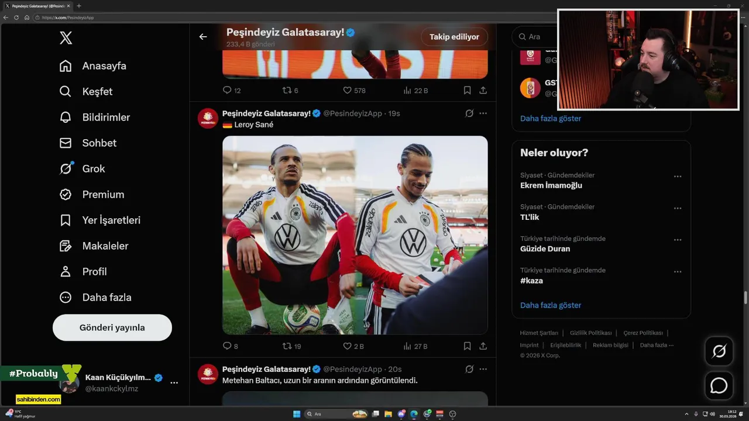Open Çerez Politikası footer link
The height and width of the screenshot is (421, 749).
643,333
